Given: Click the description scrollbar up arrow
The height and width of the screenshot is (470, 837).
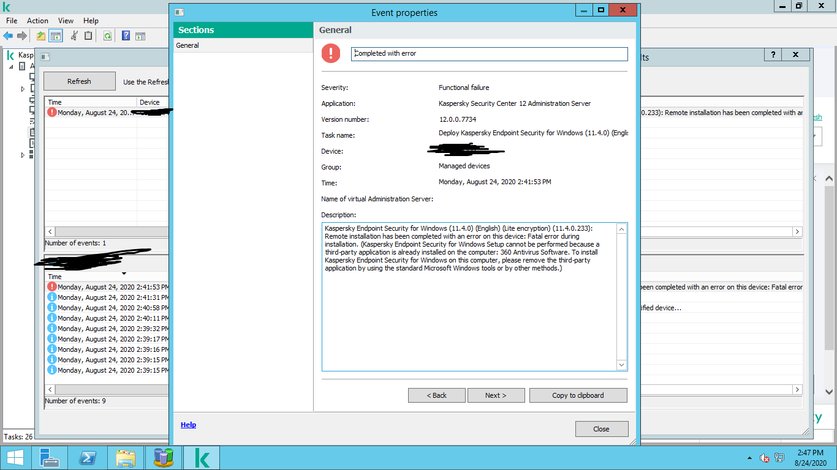Looking at the screenshot, I should tap(621, 229).
